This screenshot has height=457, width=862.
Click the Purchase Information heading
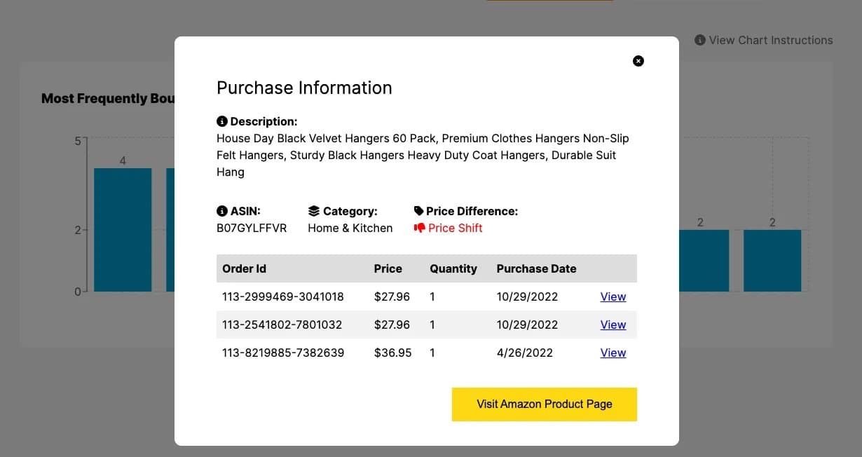click(304, 88)
